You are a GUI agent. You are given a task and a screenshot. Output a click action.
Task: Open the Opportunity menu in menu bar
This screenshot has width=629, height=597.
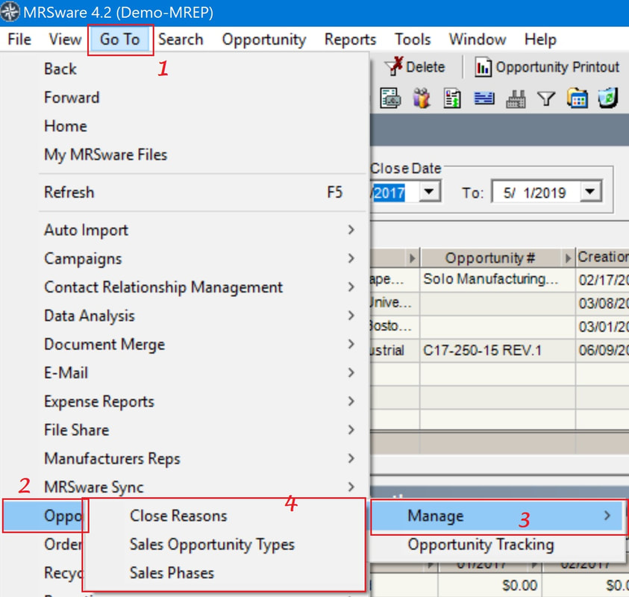[x=264, y=40]
